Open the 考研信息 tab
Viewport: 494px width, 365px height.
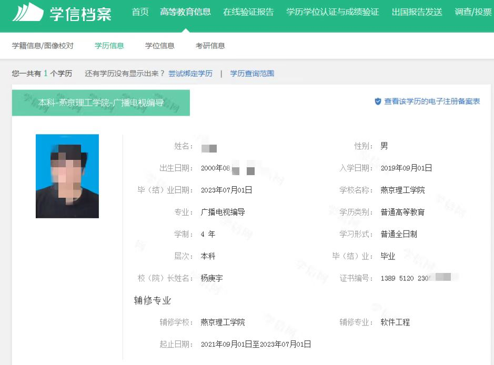210,46
